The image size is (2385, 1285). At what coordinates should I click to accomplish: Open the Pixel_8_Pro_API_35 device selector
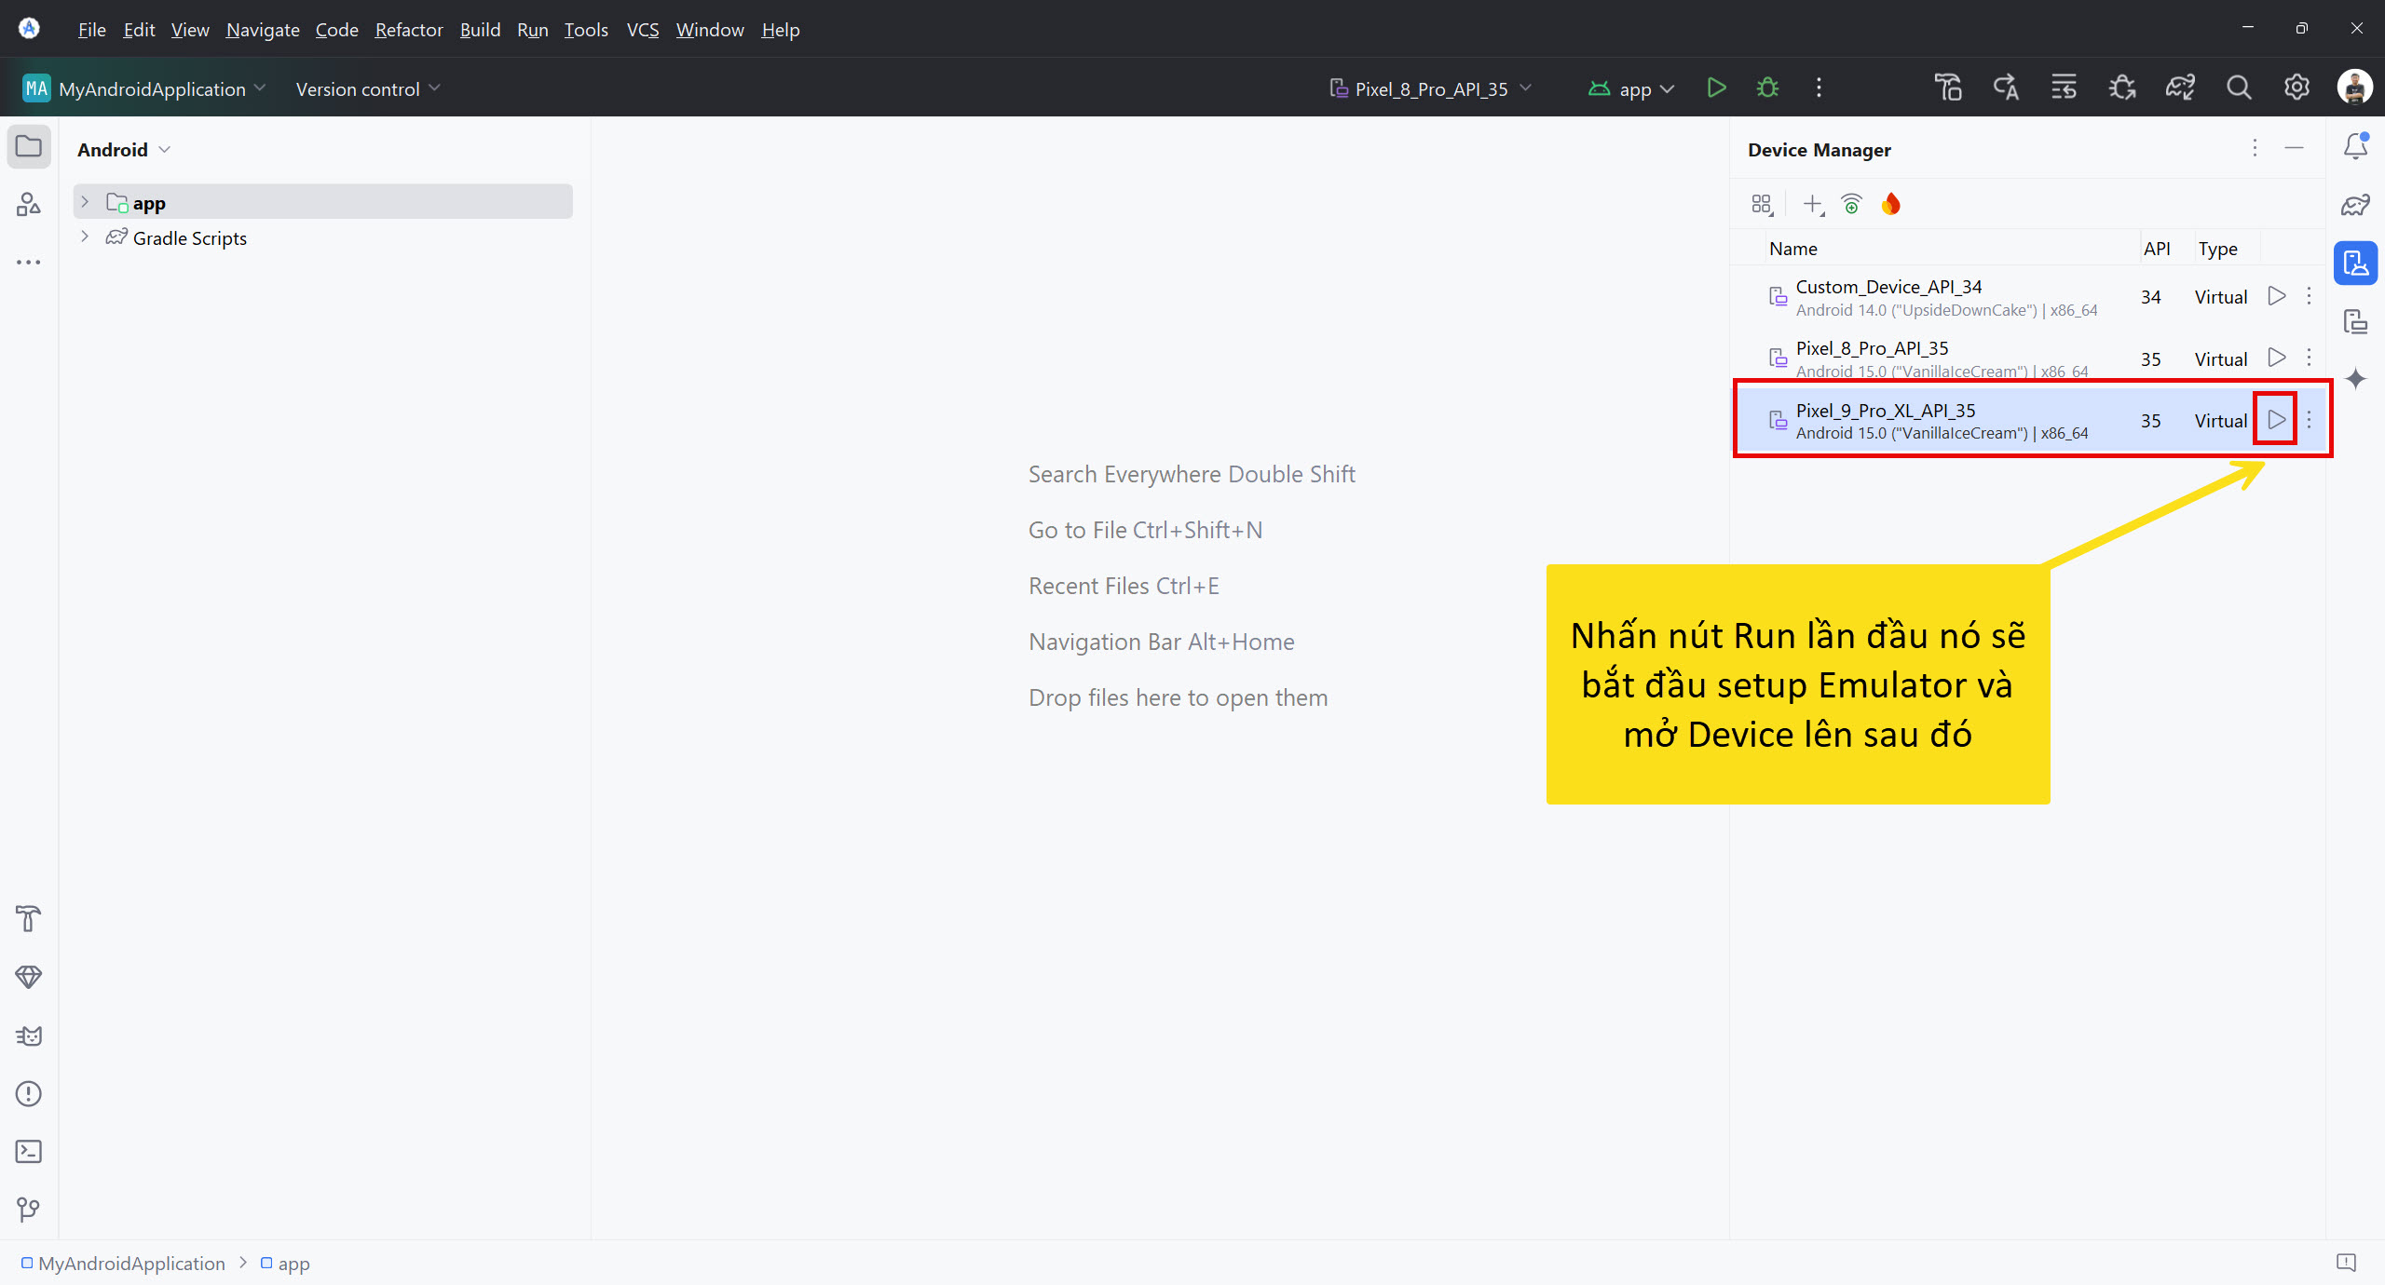(1429, 88)
